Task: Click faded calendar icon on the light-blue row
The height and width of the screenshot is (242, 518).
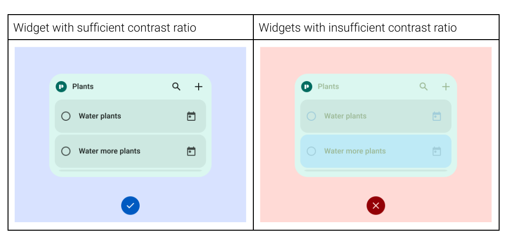Action: click(437, 151)
